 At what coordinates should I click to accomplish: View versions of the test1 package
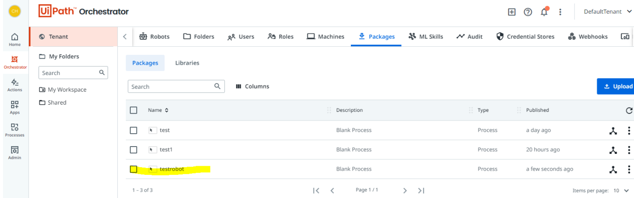coord(613,150)
